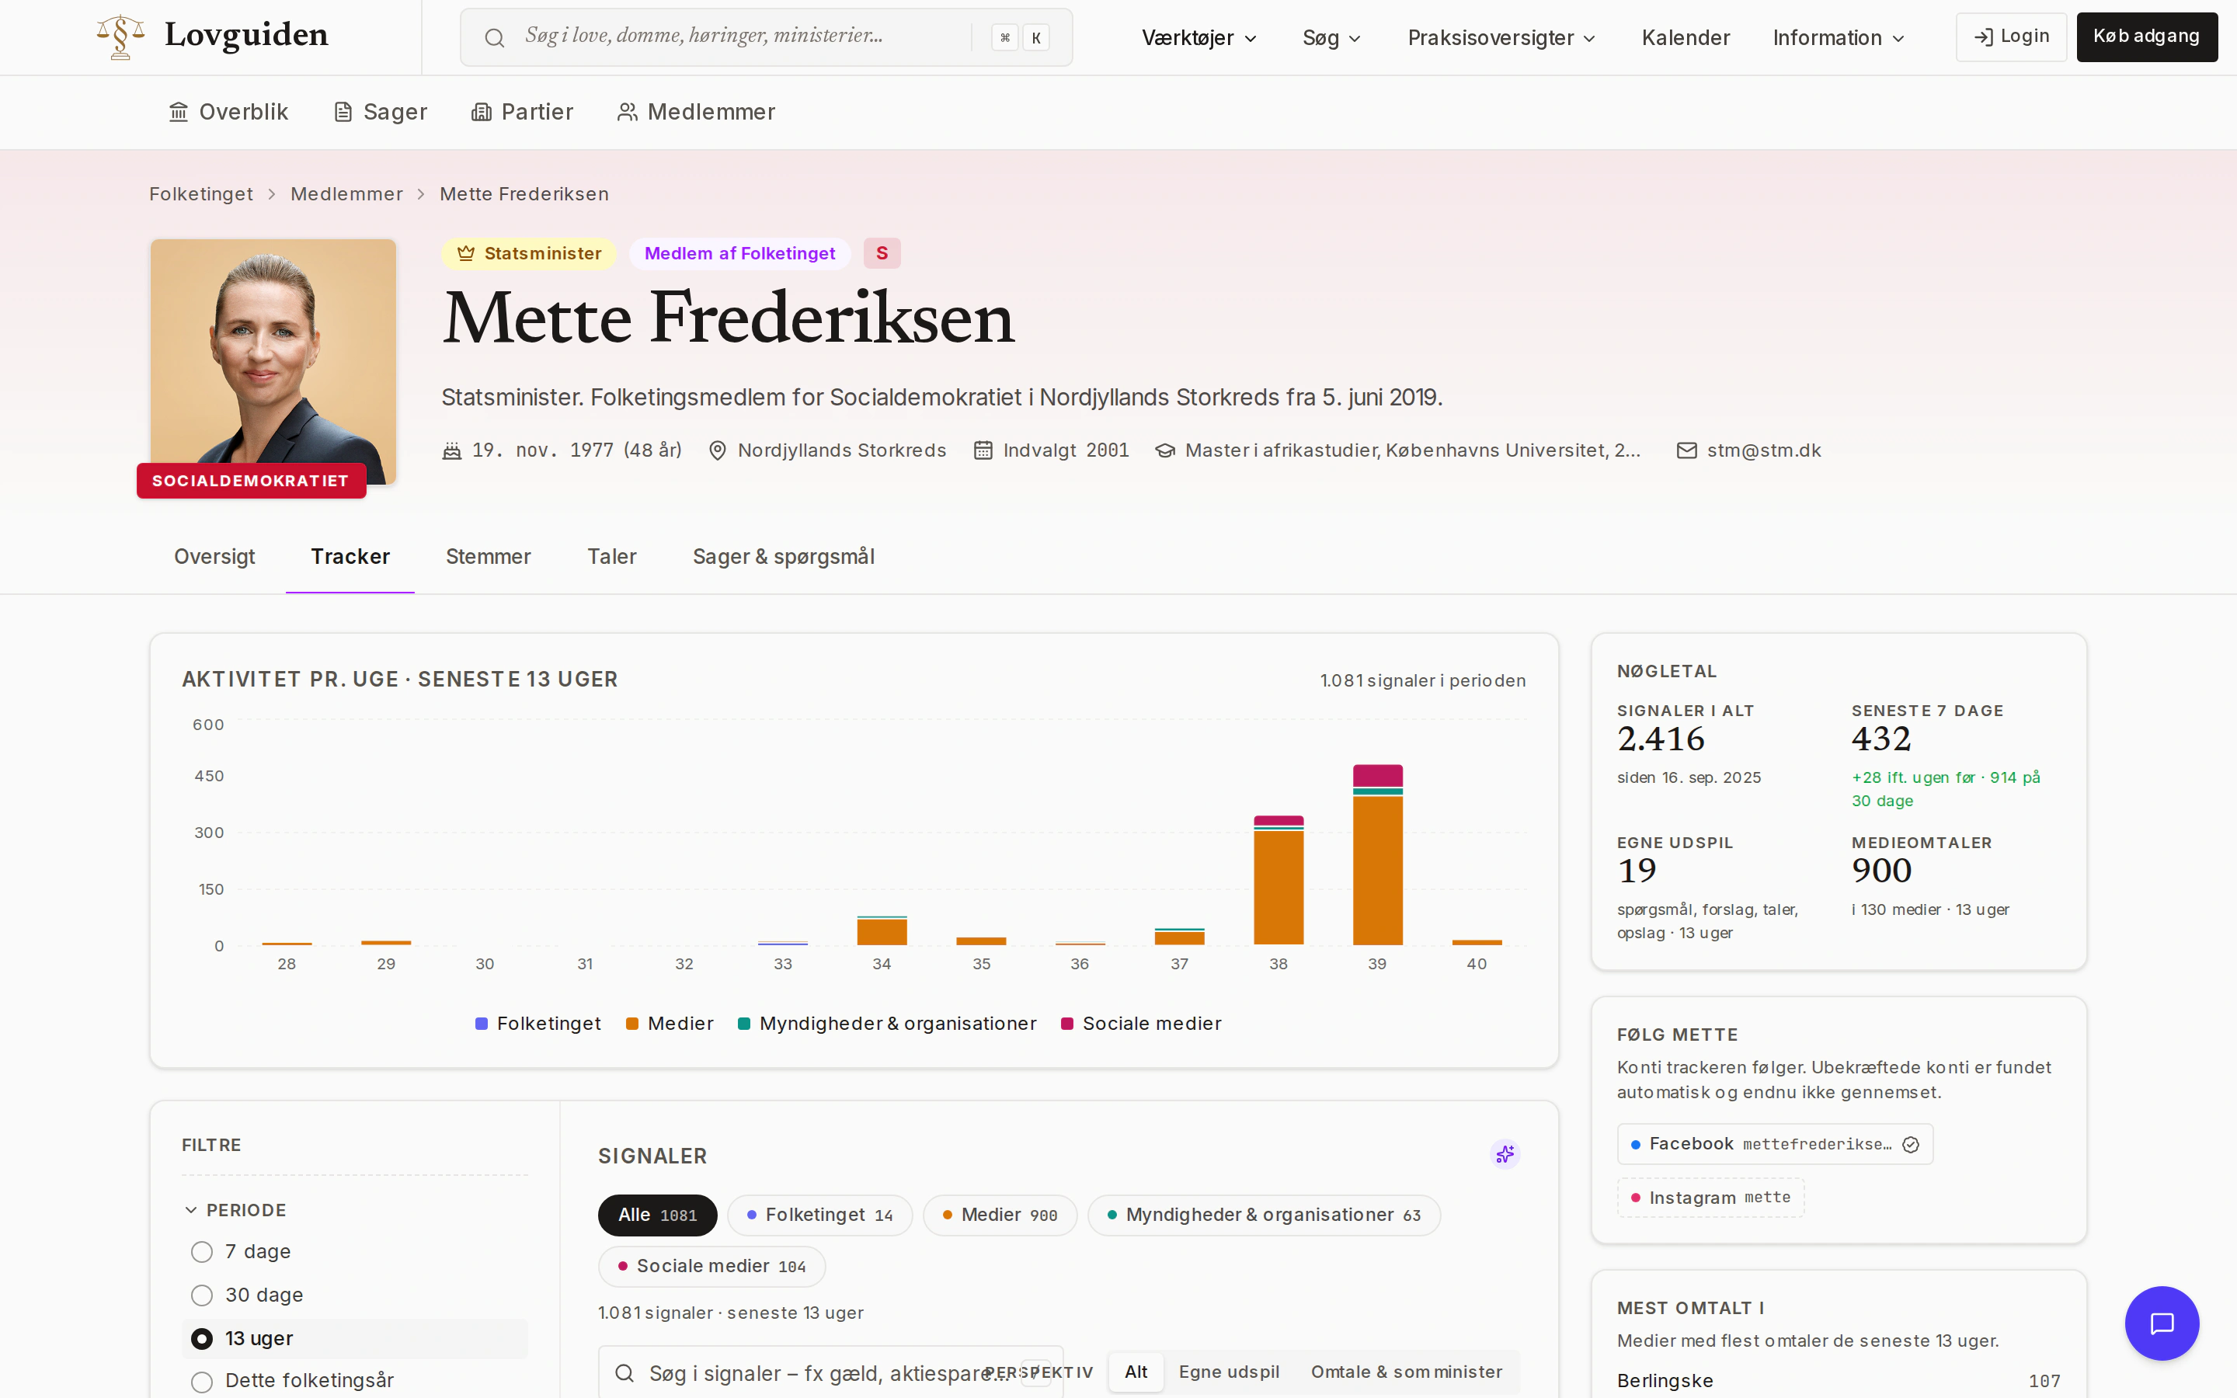Image resolution: width=2237 pixels, height=1398 pixels.
Task: Click the AI sparkle icon beside Signaler
Action: (1505, 1154)
